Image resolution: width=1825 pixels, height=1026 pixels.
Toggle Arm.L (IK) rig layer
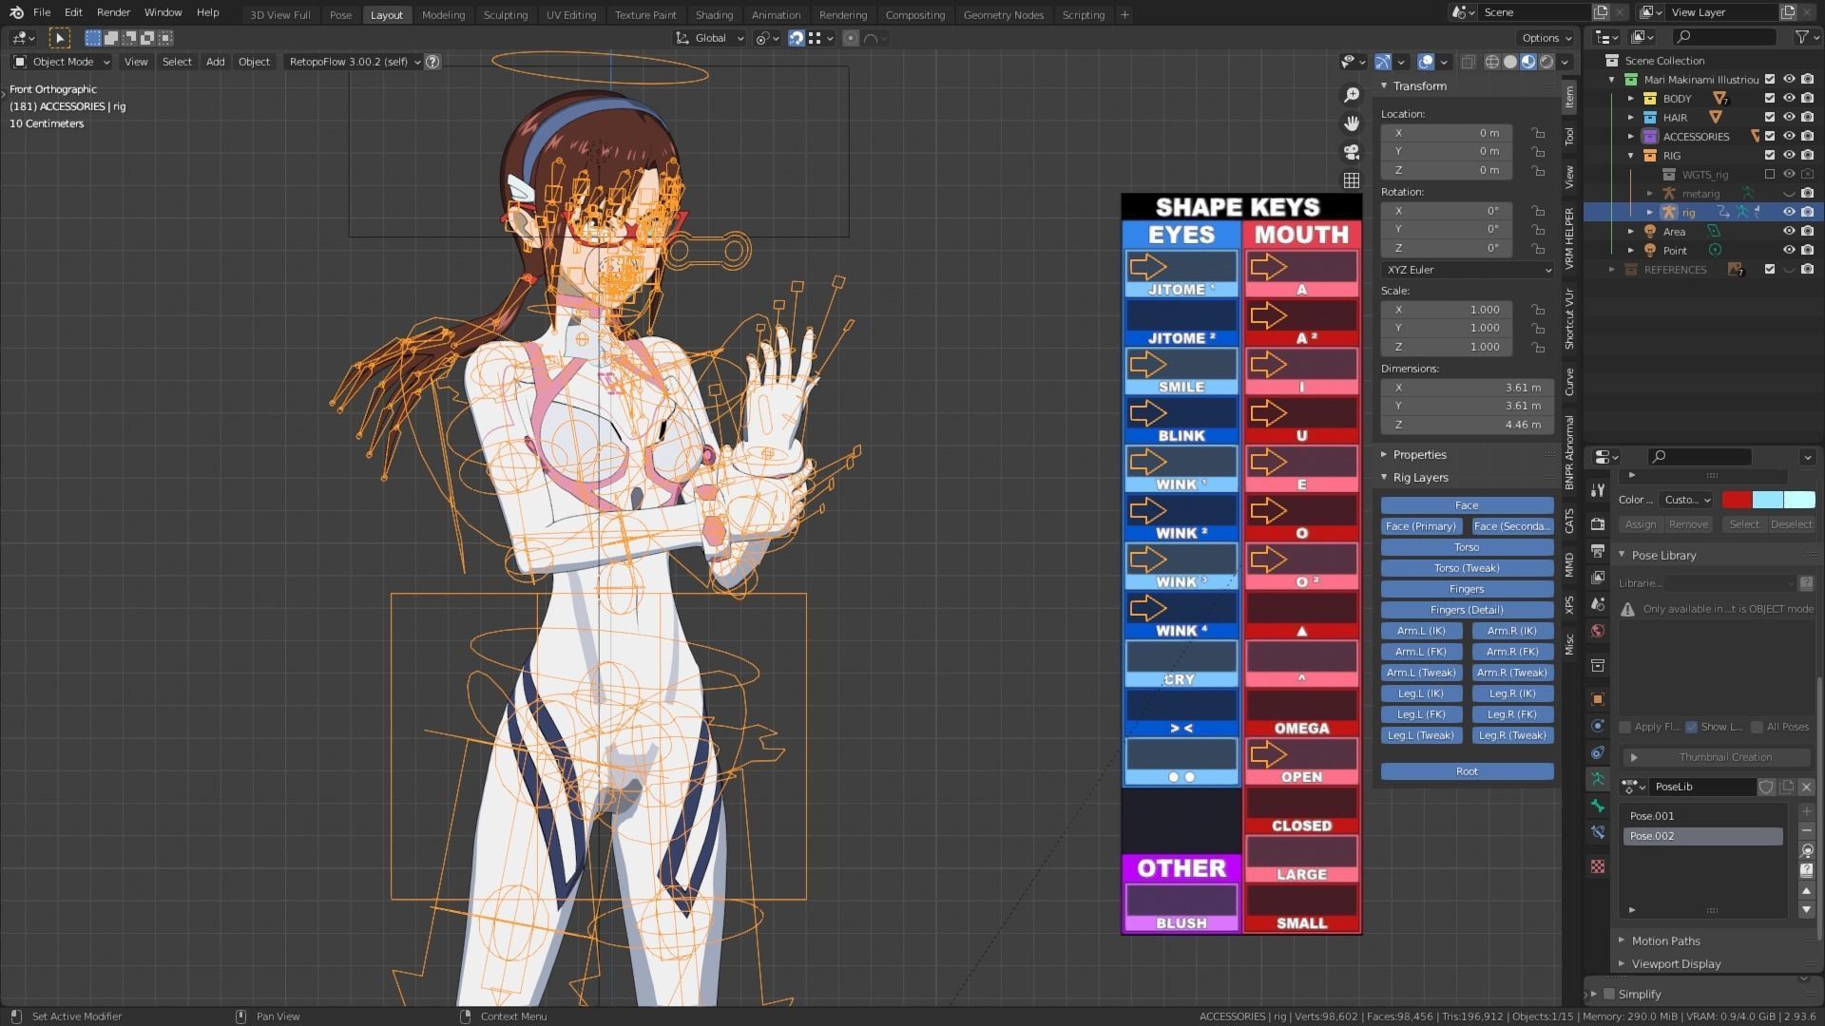pos(1421,631)
